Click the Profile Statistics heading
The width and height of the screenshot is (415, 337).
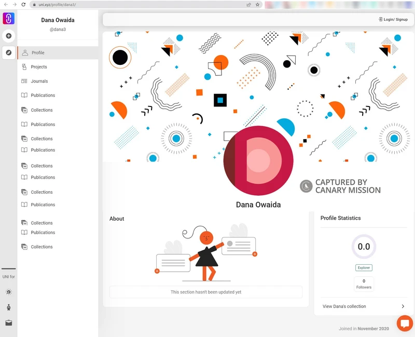click(340, 218)
